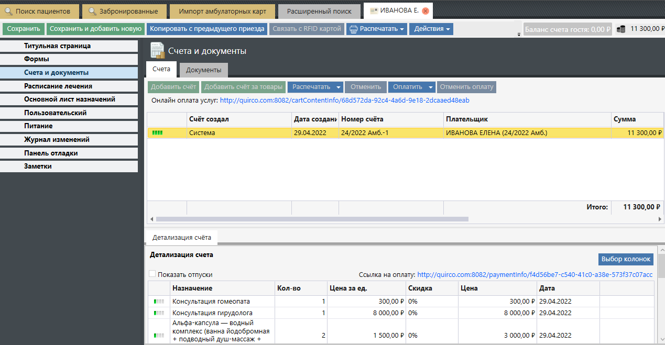Viewport: 665px width, 345px height.
Task: Open the Оплатить dropdown arrow
Action: [x=431, y=87]
